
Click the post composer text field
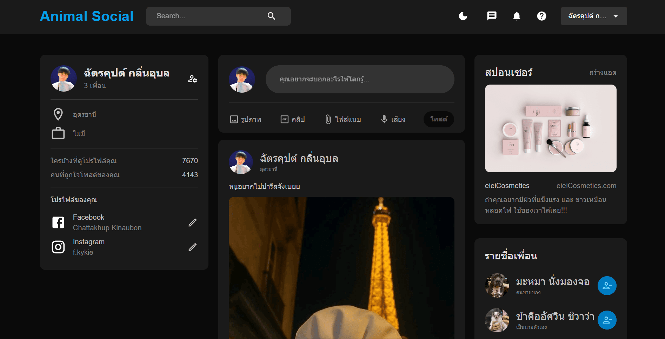tap(360, 79)
